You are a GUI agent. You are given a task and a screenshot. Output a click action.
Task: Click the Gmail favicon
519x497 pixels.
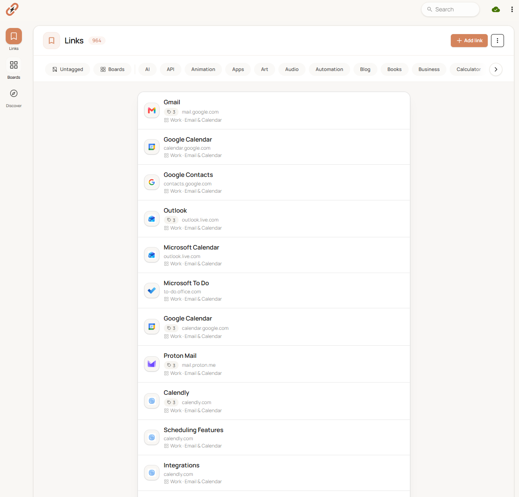tap(152, 110)
